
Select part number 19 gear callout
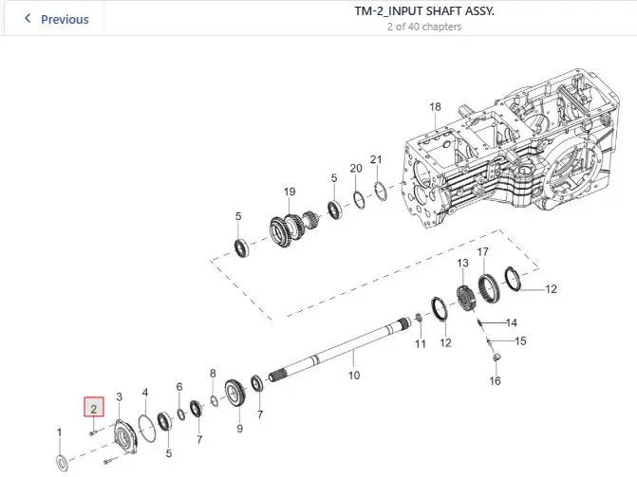coord(290,192)
